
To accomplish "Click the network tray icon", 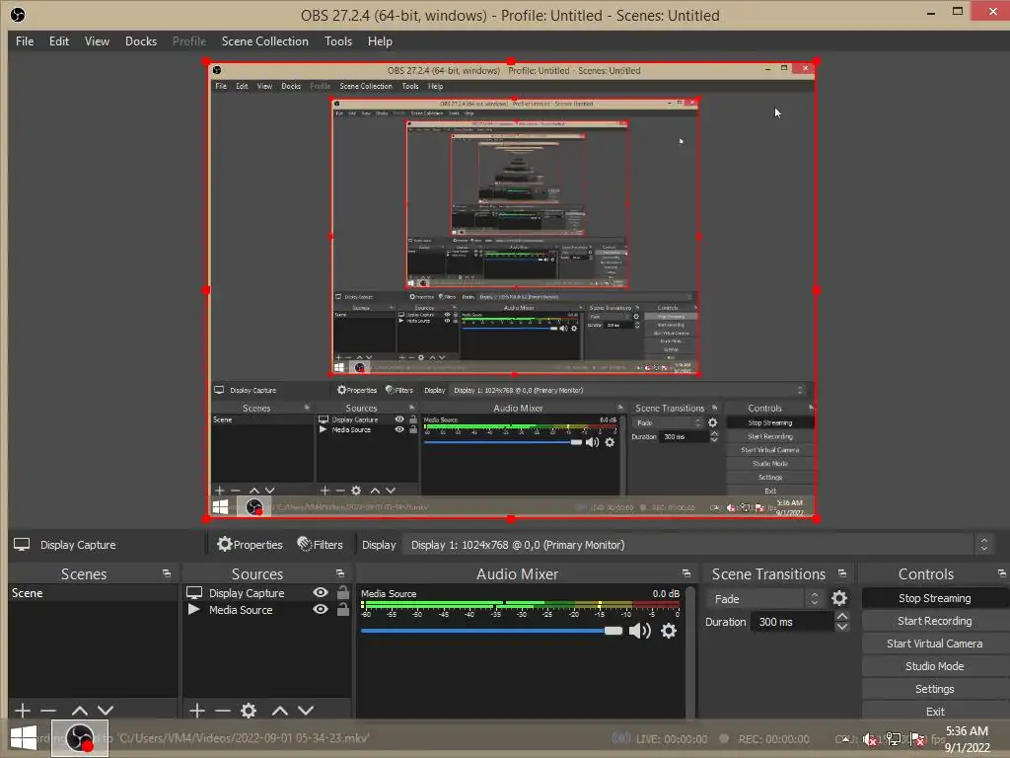I will click(x=894, y=739).
